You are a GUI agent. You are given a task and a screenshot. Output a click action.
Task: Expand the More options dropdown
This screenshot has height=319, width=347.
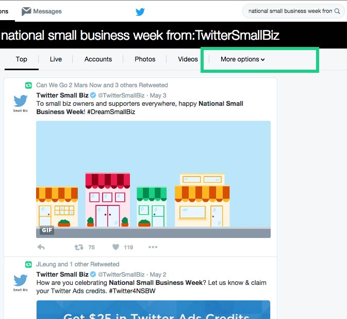tap(242, 59)
